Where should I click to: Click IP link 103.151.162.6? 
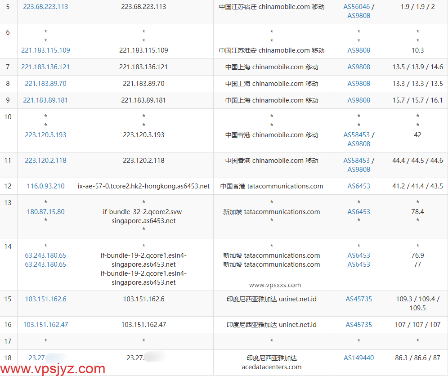(x=45, y=299)
